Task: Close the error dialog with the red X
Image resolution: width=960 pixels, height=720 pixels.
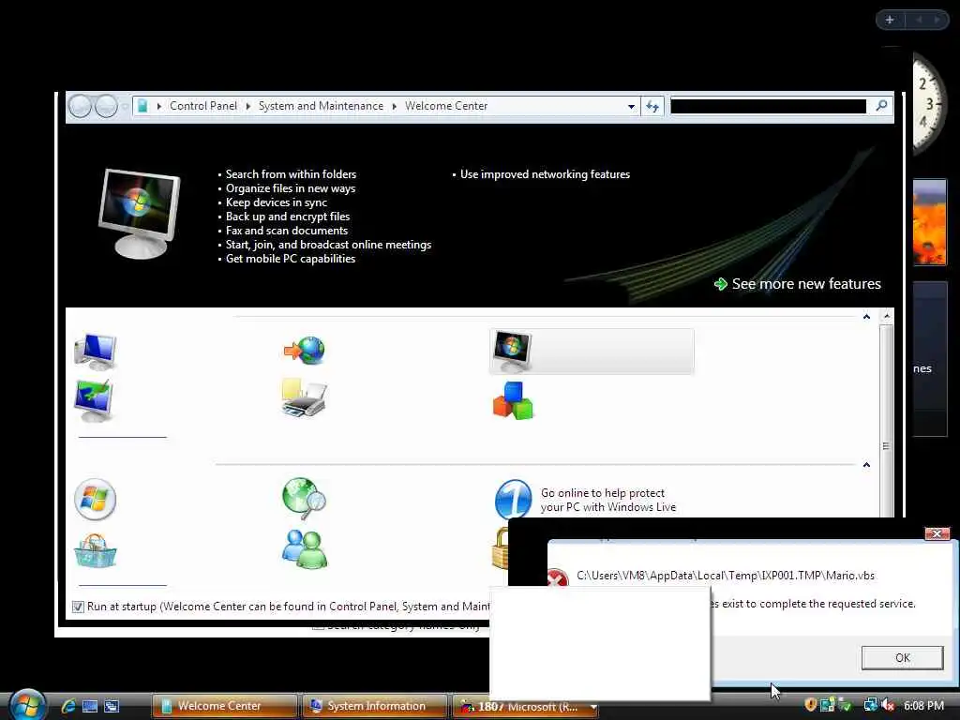Action: [x=937, y=533]
